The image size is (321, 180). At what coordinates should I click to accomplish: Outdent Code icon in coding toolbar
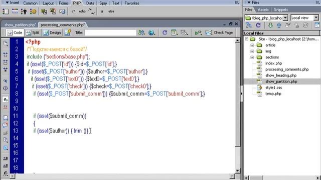coord(6,165)
